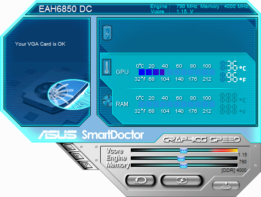The width and height of the screenshot is (261, 197).
Task: Click the Engine clock slider handle
Action: pos(181,158)
